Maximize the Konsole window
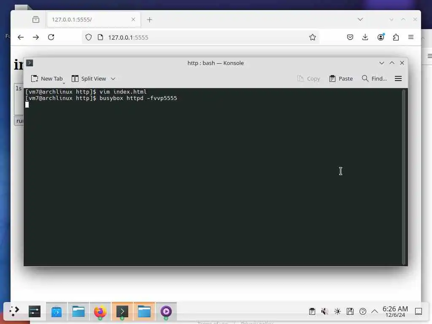Image resolution: width=432 pixels, height=324 pixels. [x=392, y=63]
